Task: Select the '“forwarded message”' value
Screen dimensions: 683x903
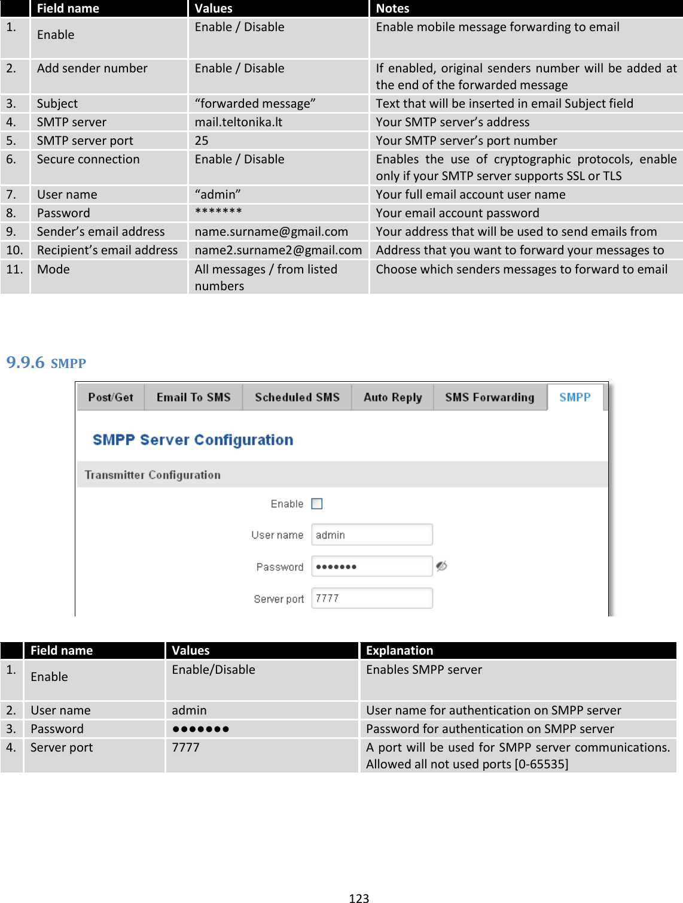Action: (278, 104)
